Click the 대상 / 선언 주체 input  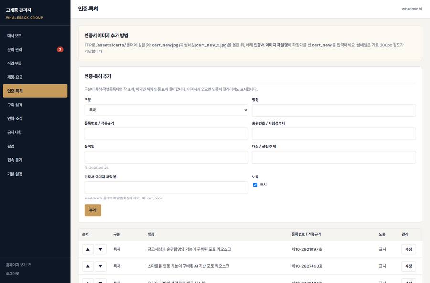[x=334, y=157]
